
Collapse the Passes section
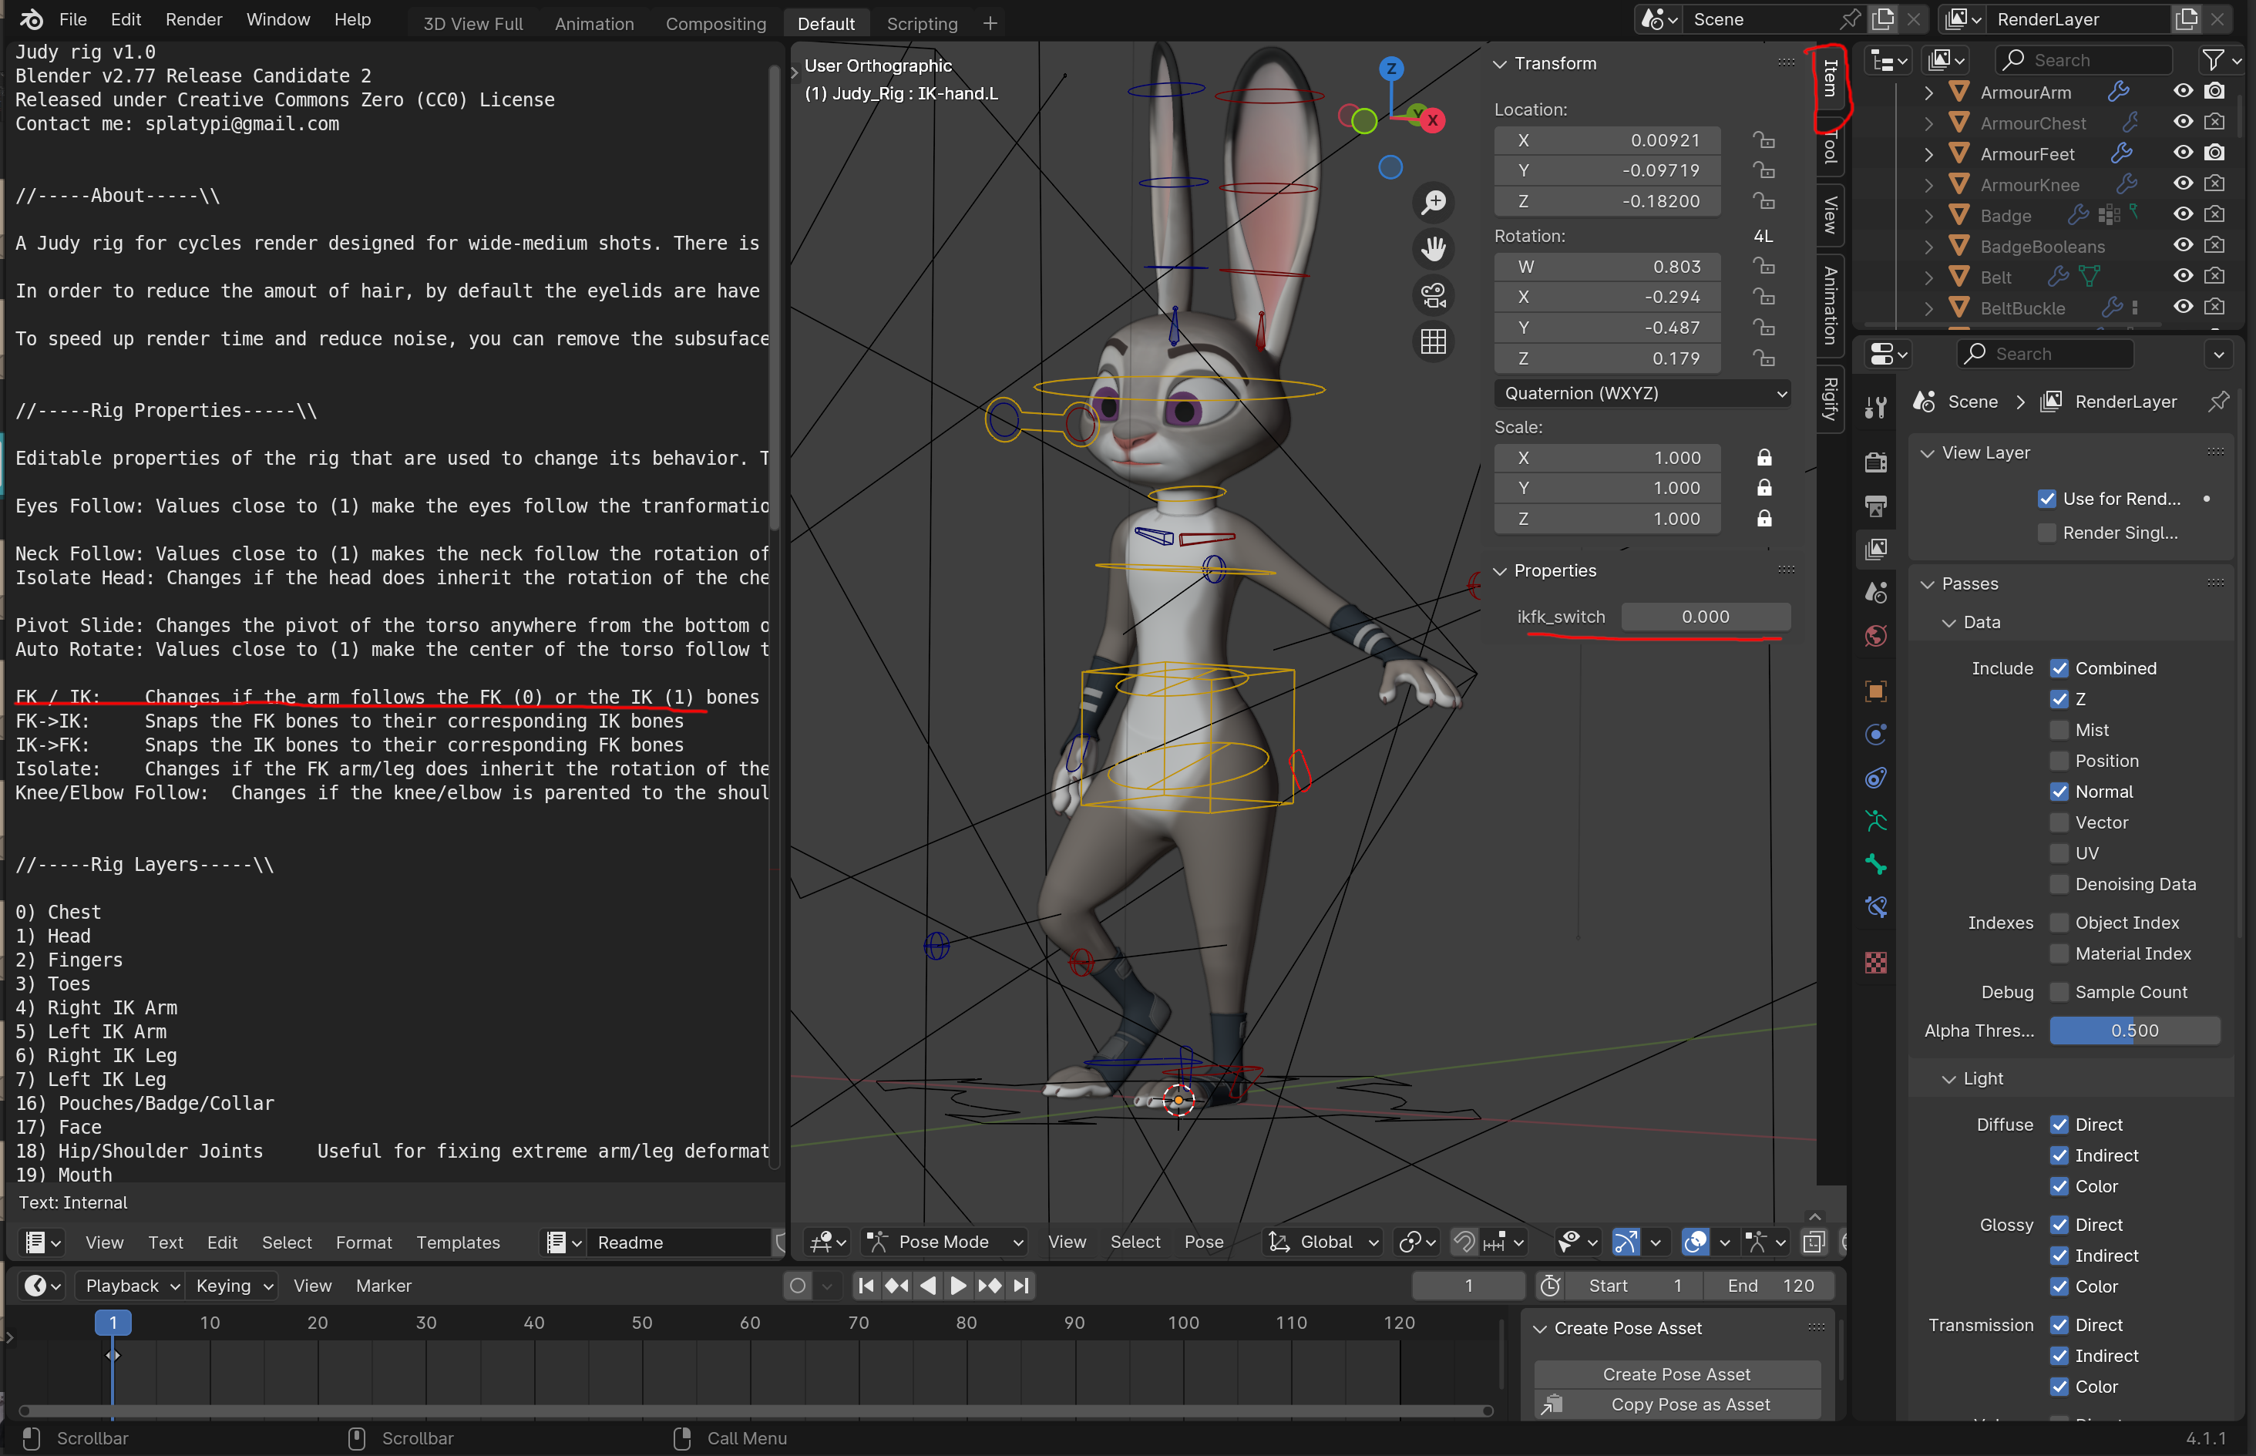[1927, 584]
